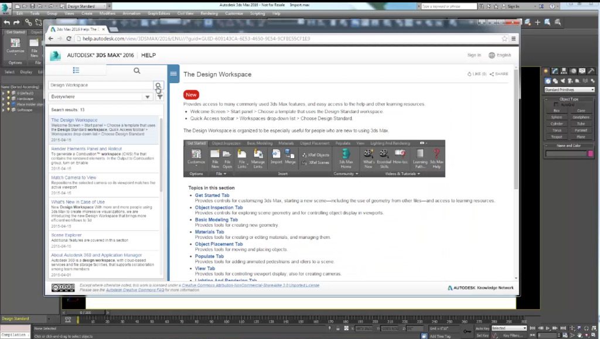Open the Utilities hammer panel tab
The image size is (600, 339).
pyautogui.click(x=591, y=71)
